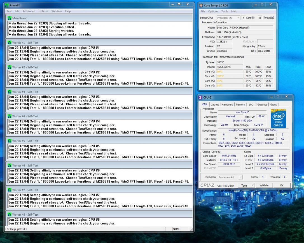Click the Worker #1 Self-Test icon
Screen dimensions: 304x243
pos(10,42)
